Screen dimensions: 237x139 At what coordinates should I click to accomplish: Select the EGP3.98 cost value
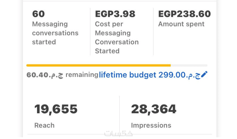(x=115, y=14)
